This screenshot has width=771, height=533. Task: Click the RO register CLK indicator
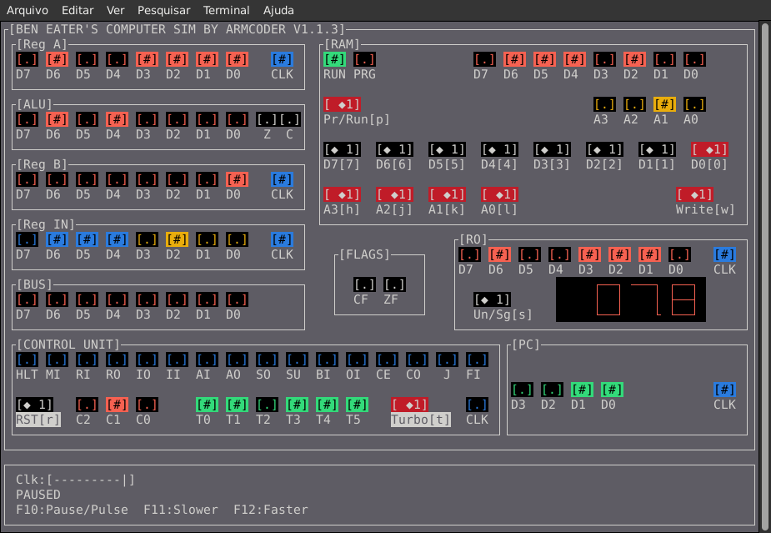click(725, 254)
